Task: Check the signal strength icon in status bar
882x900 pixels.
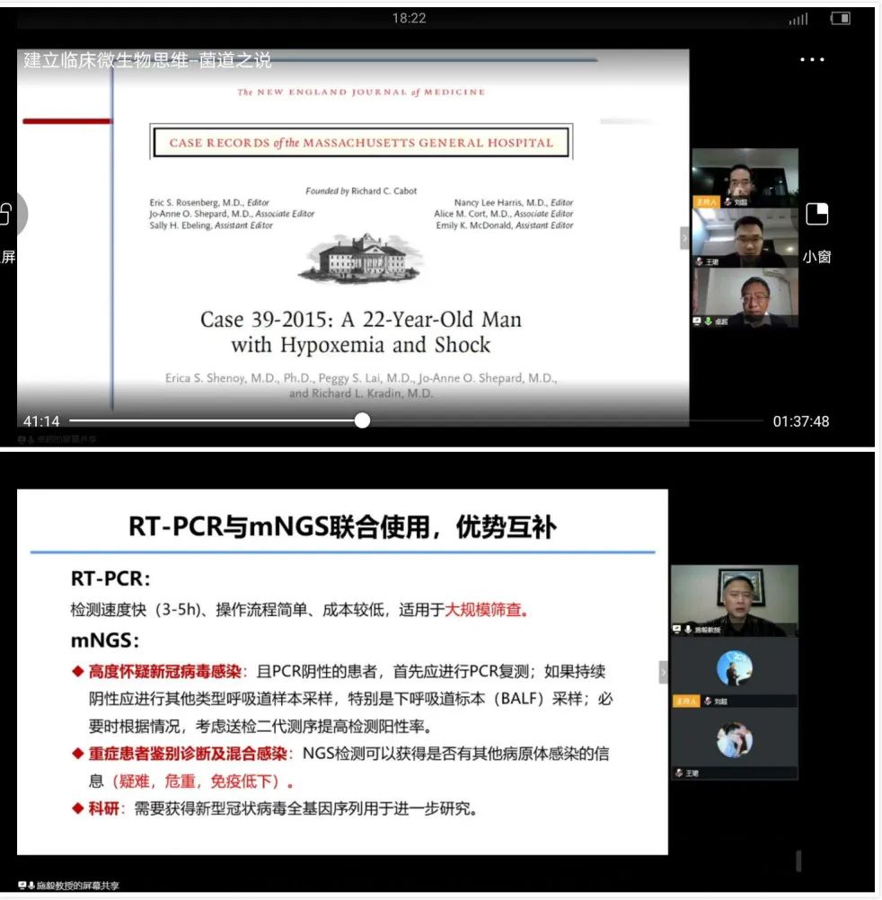Action: [798, 19]
